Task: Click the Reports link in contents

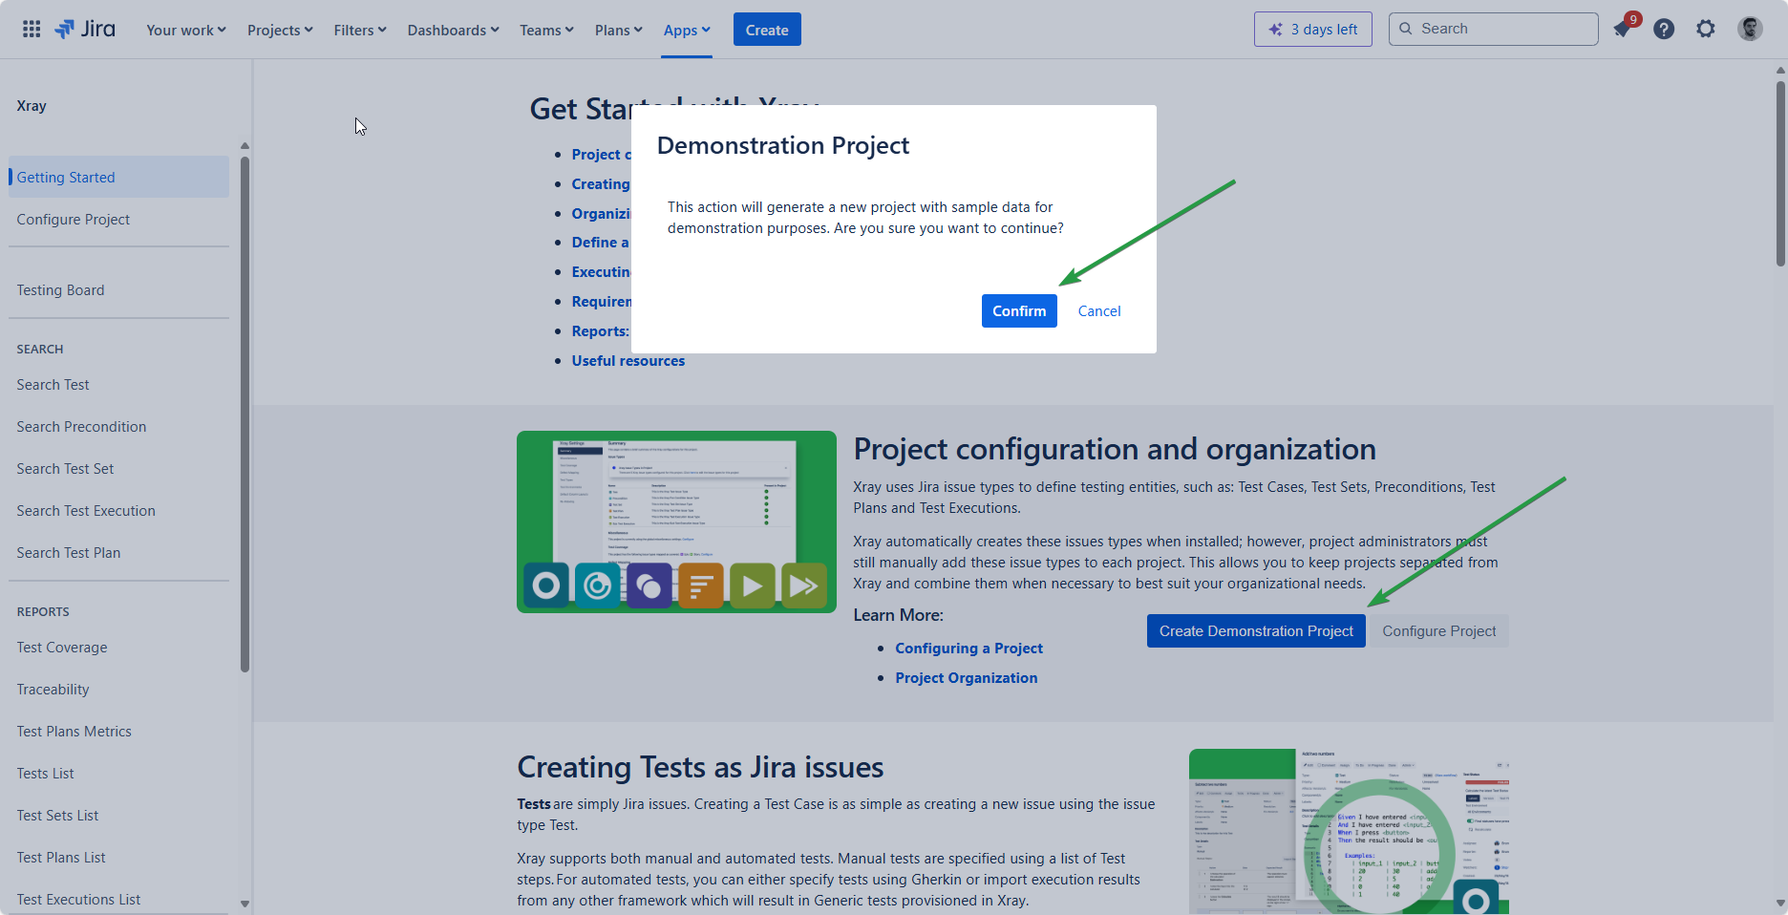Action: [601, 330]
